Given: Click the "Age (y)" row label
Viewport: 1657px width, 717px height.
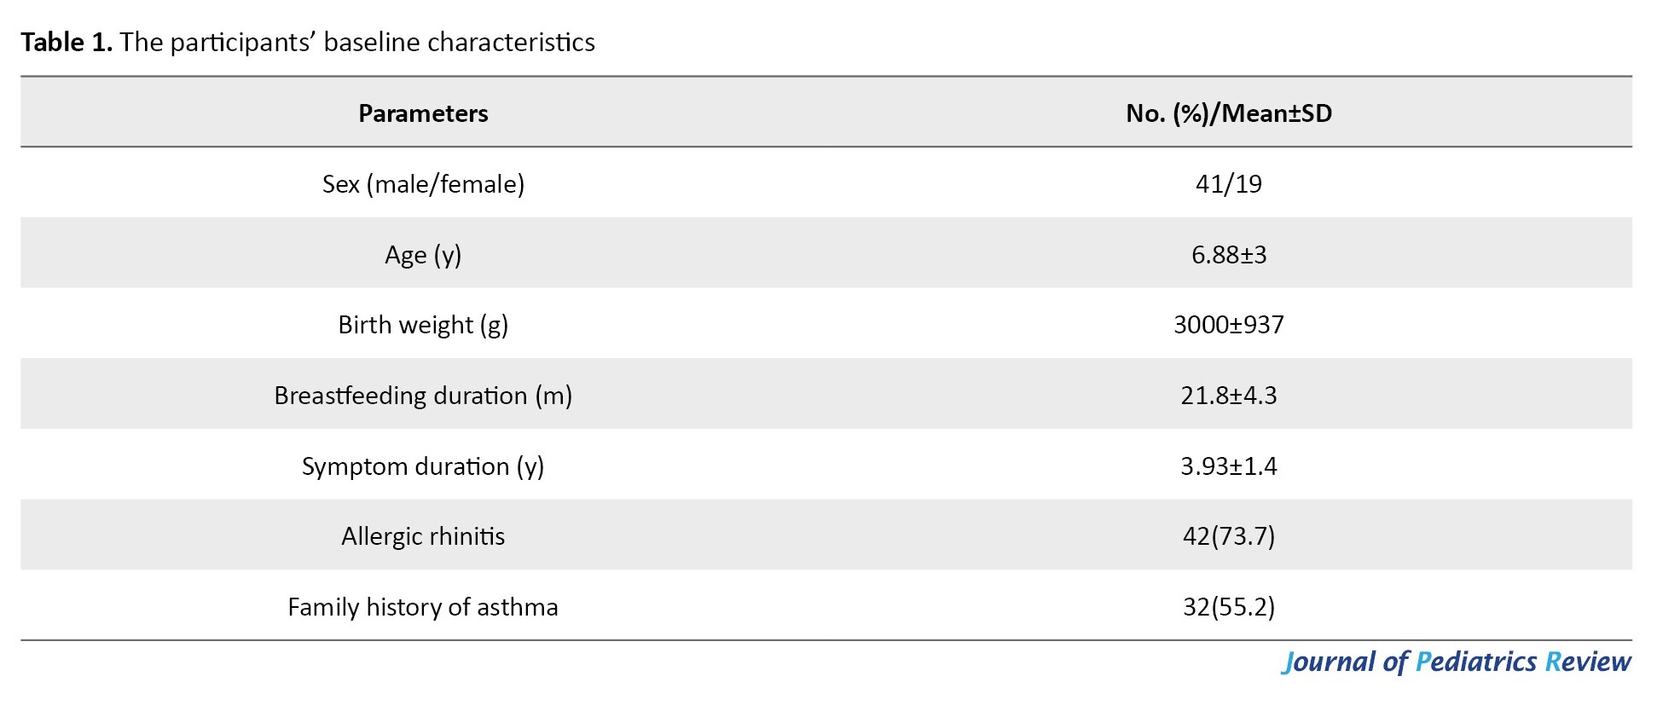Looking at the screenshot, I should (423, 255).
